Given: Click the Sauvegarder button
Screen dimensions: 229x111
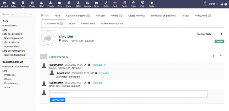Looking at the screenshot, I should (x=58, y=100).
